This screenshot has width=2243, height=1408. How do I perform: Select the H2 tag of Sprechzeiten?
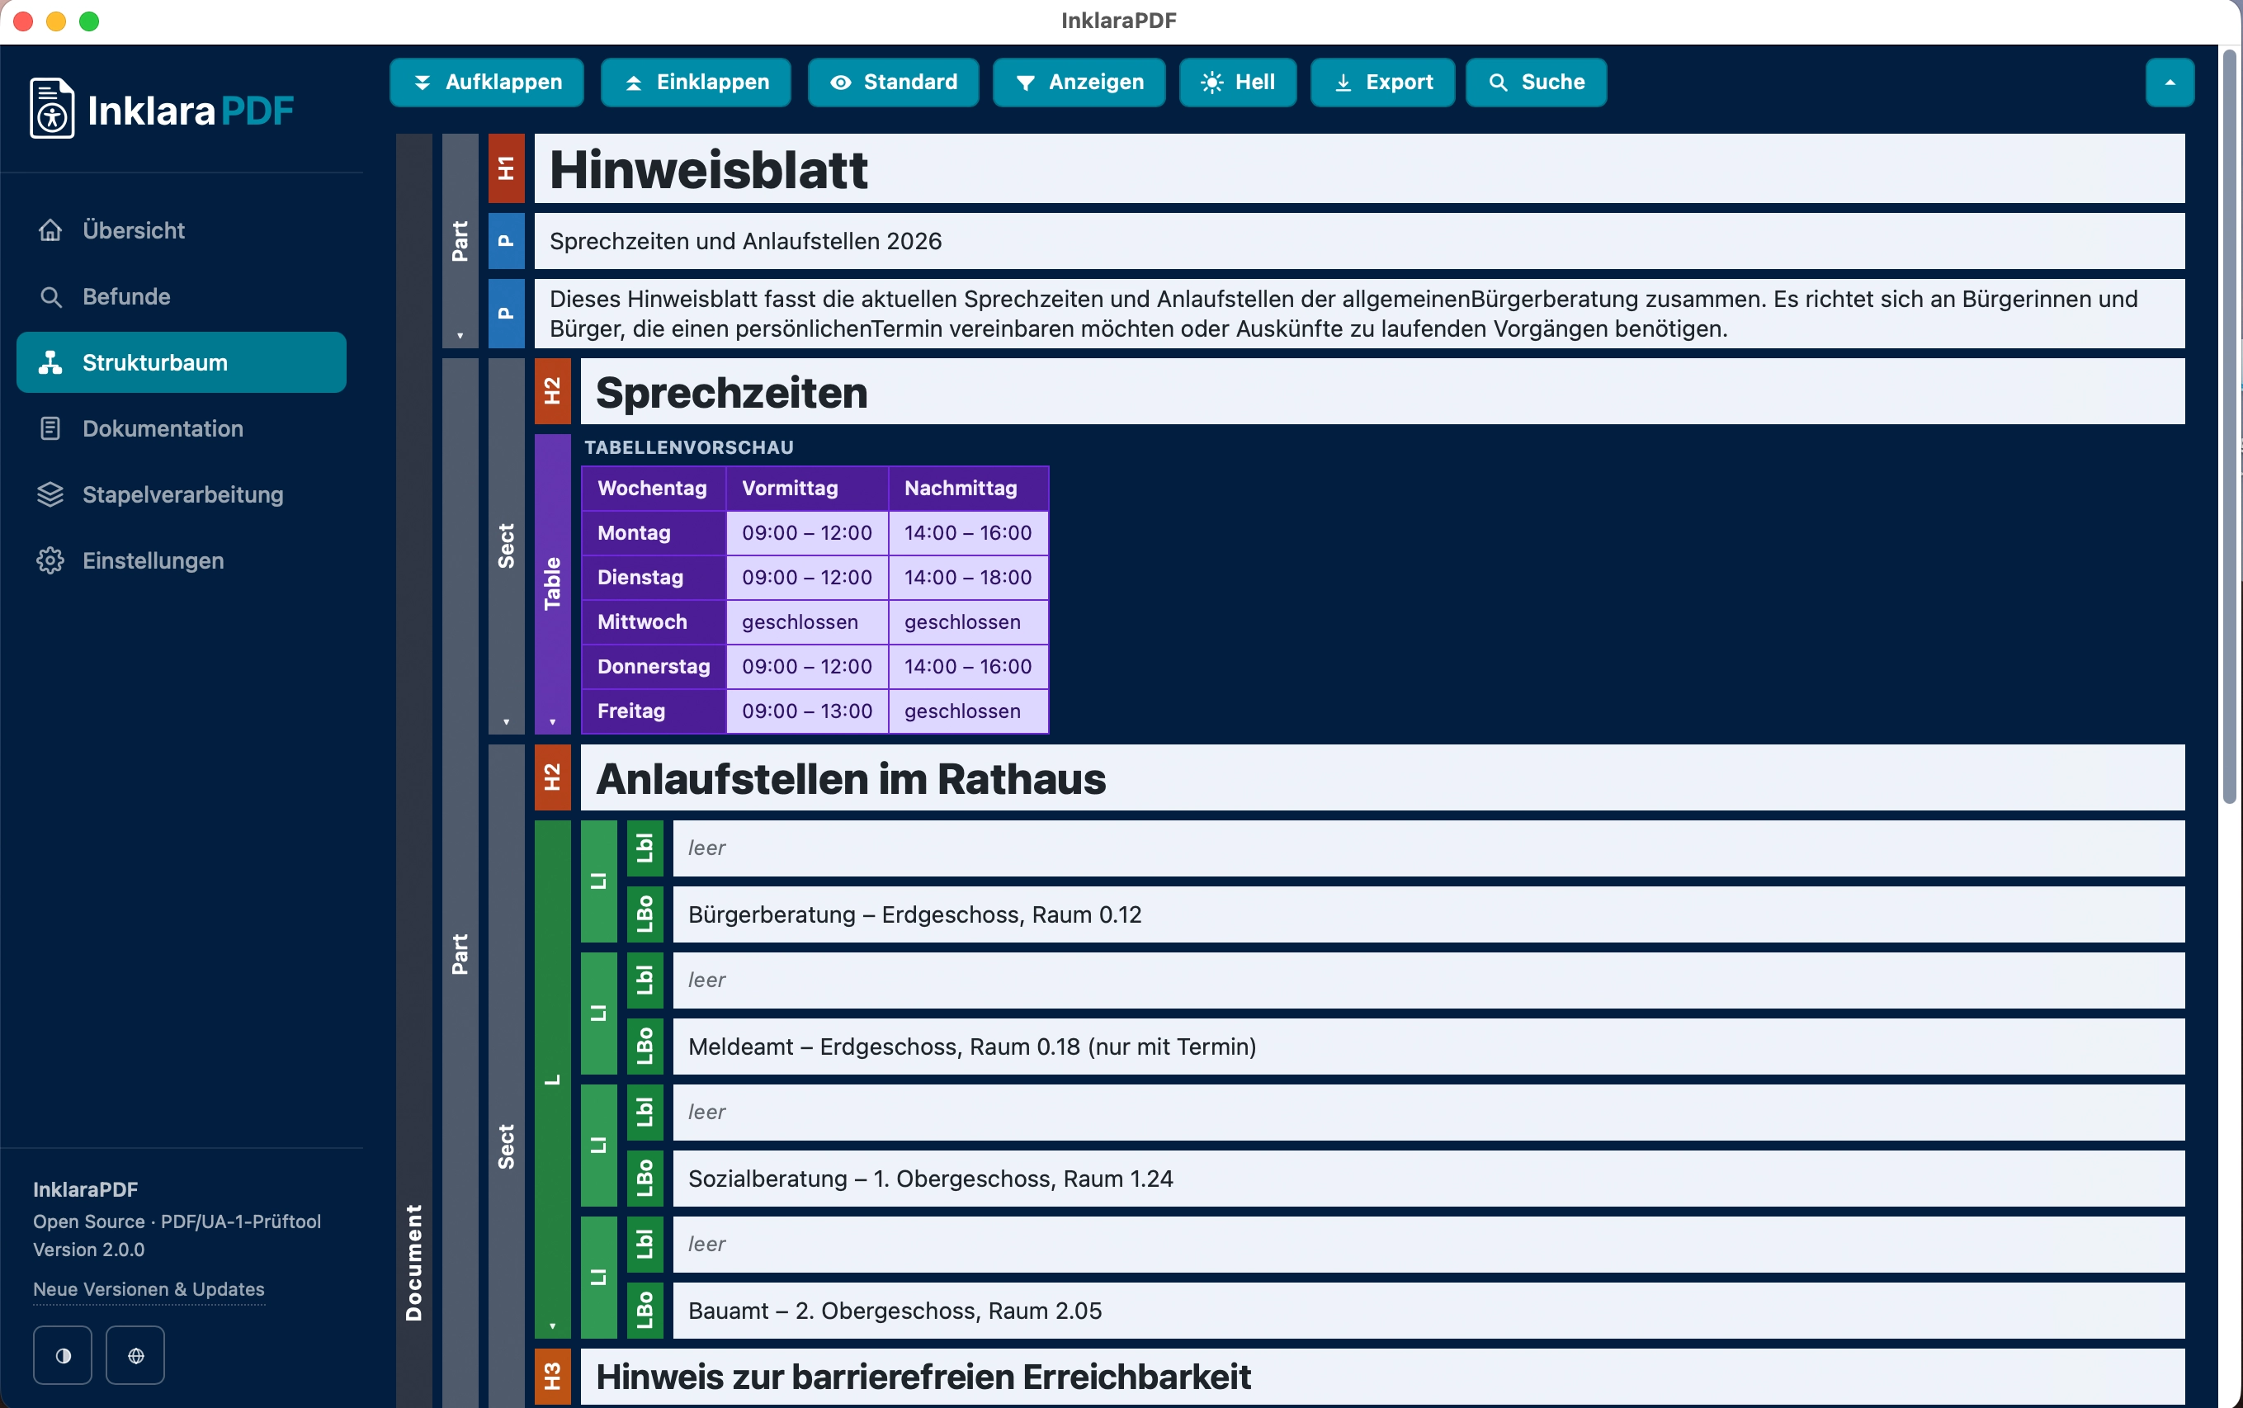pos(552,391)
